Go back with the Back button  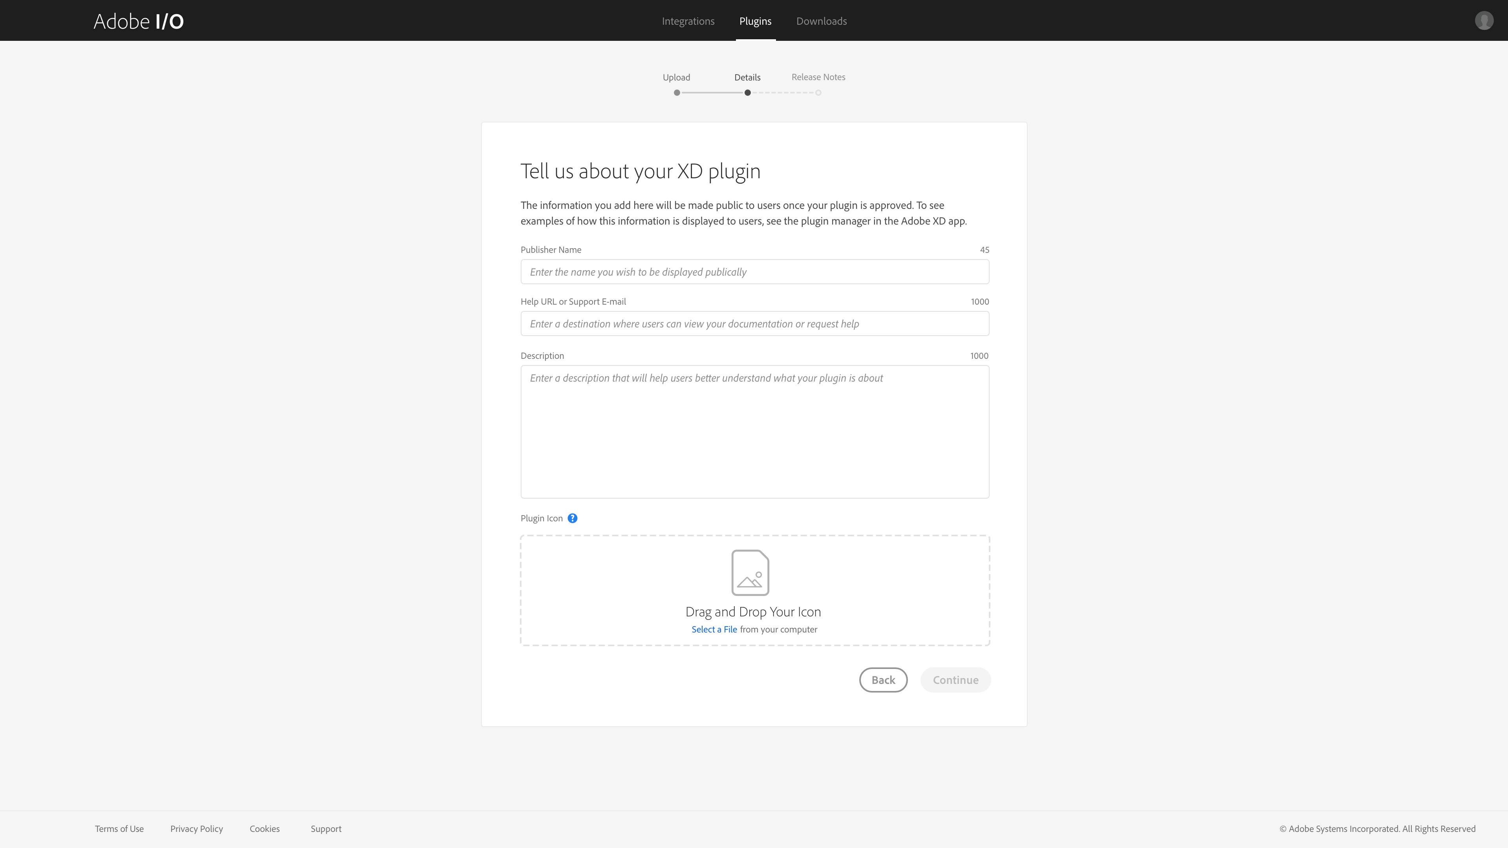(x=883, y=680)
